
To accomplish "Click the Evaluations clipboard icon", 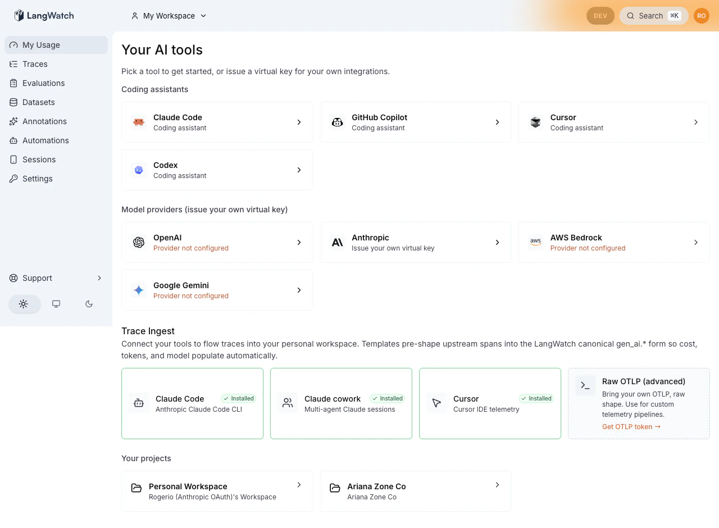I will [13, 83].
